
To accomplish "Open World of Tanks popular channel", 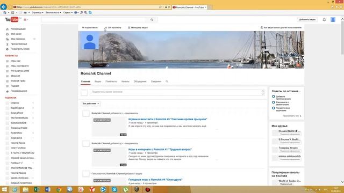I will pos(290,181).
